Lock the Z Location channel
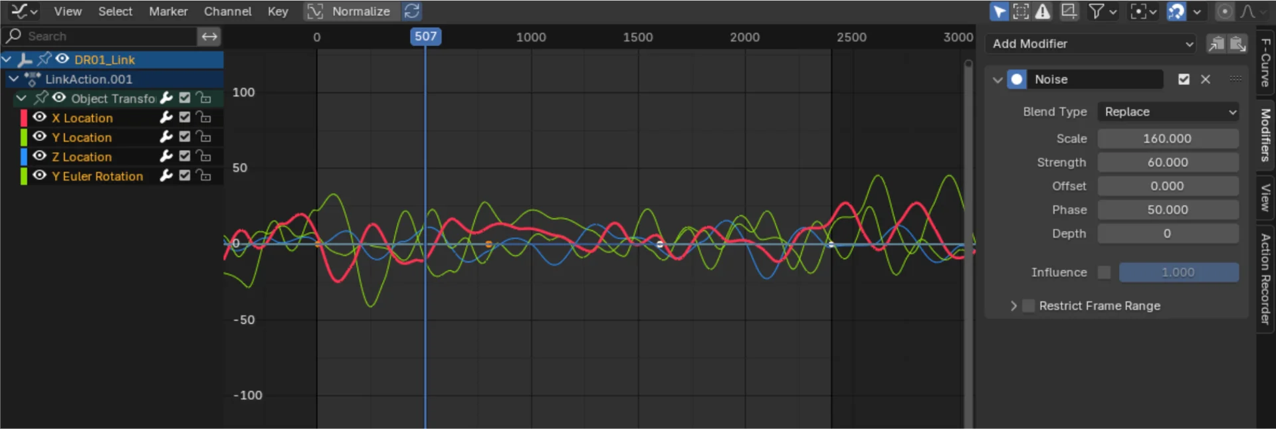Viewport: 1276px width, 429px height. tap(203, 156)
